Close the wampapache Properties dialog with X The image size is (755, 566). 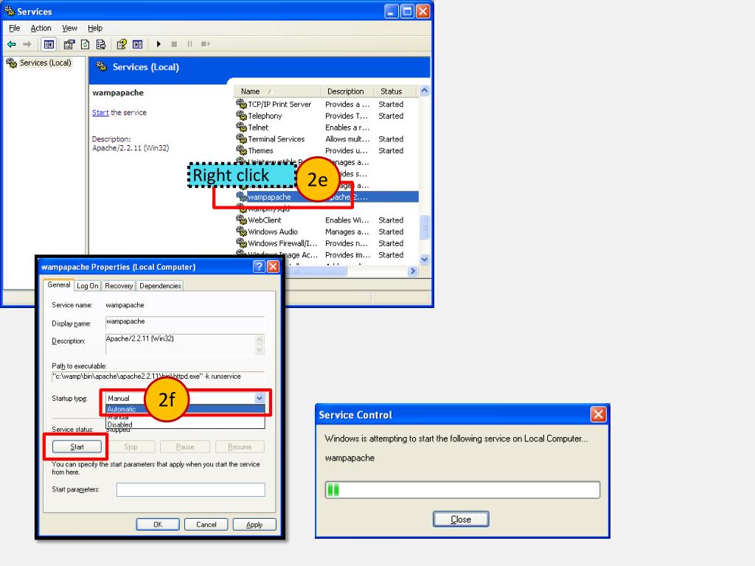[273, 267]
